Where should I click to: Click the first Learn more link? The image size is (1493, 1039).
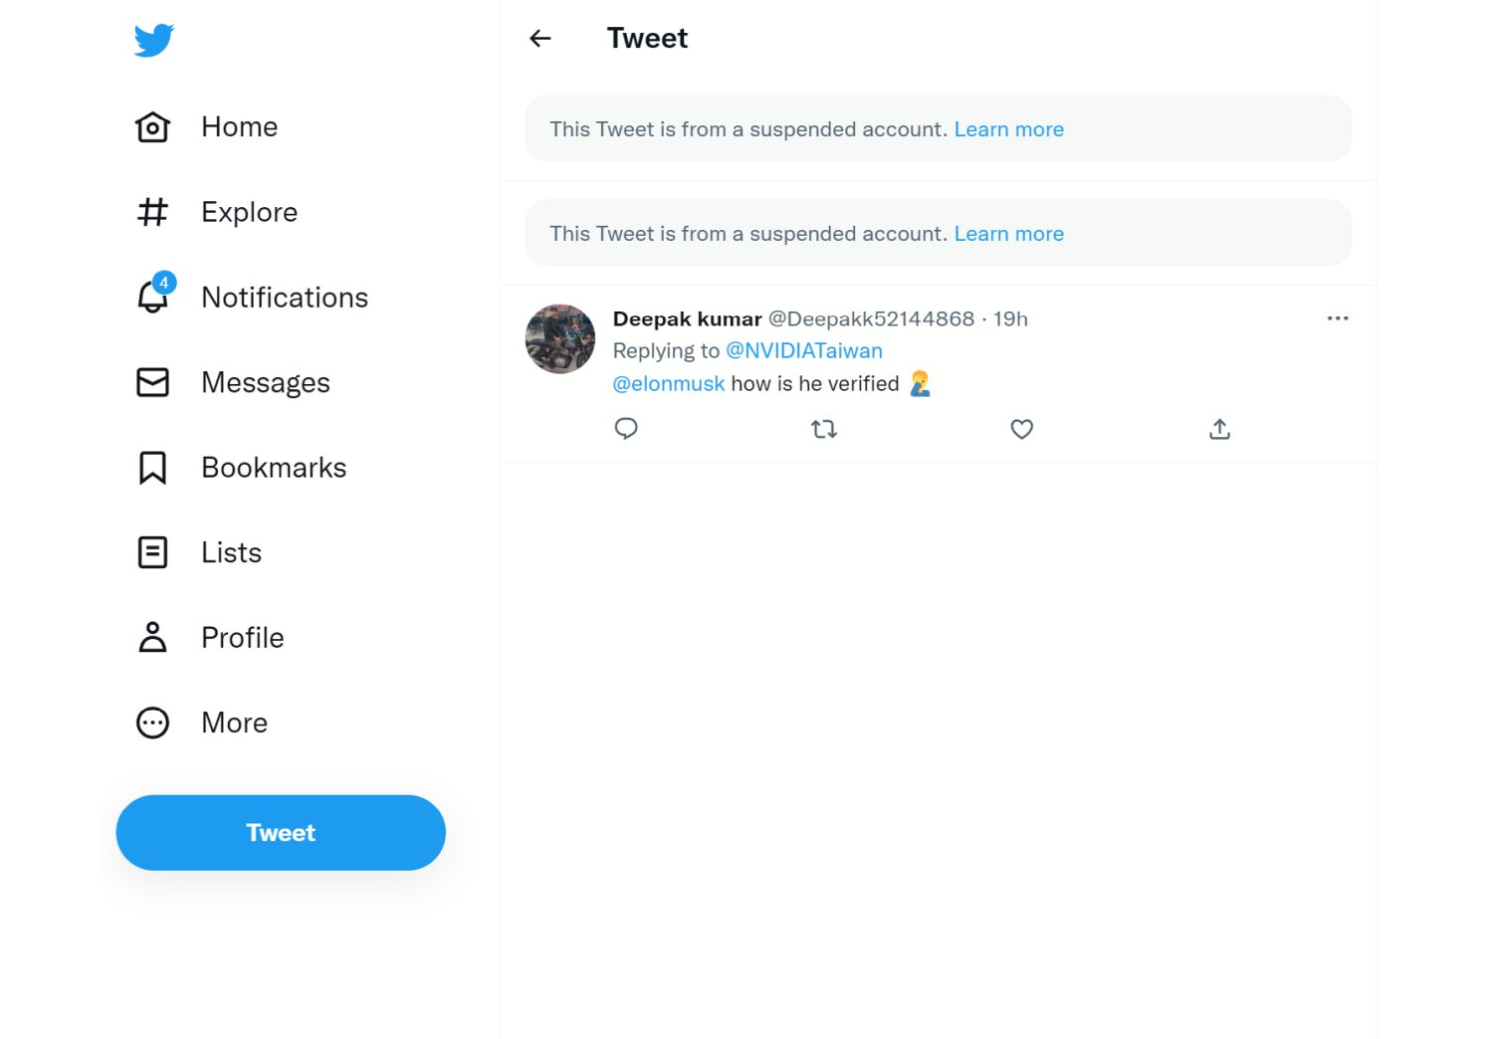click(x=1008, y=129)
